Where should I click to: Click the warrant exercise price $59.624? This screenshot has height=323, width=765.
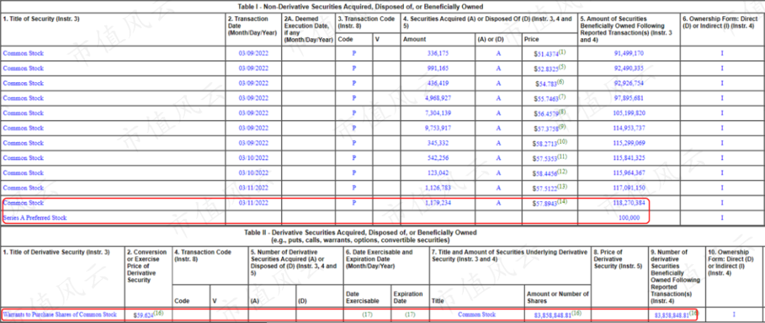coord(143,316)
